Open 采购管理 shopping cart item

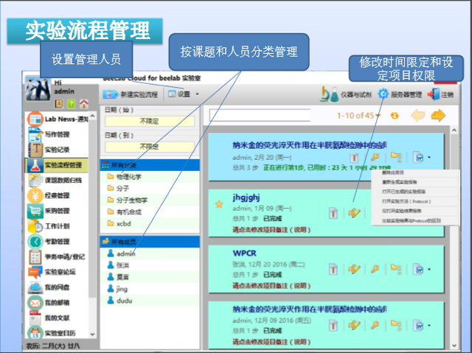[x=58, y=211]
